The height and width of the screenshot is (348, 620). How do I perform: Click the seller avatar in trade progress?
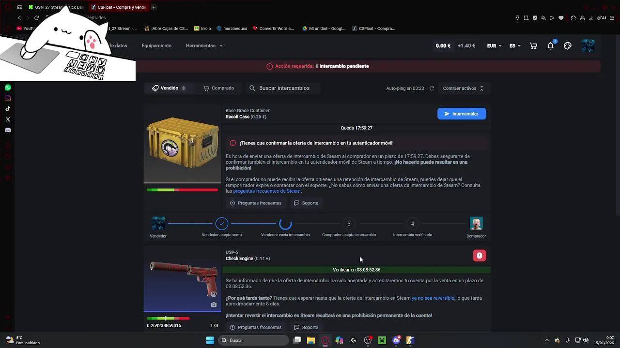point(158,223)
